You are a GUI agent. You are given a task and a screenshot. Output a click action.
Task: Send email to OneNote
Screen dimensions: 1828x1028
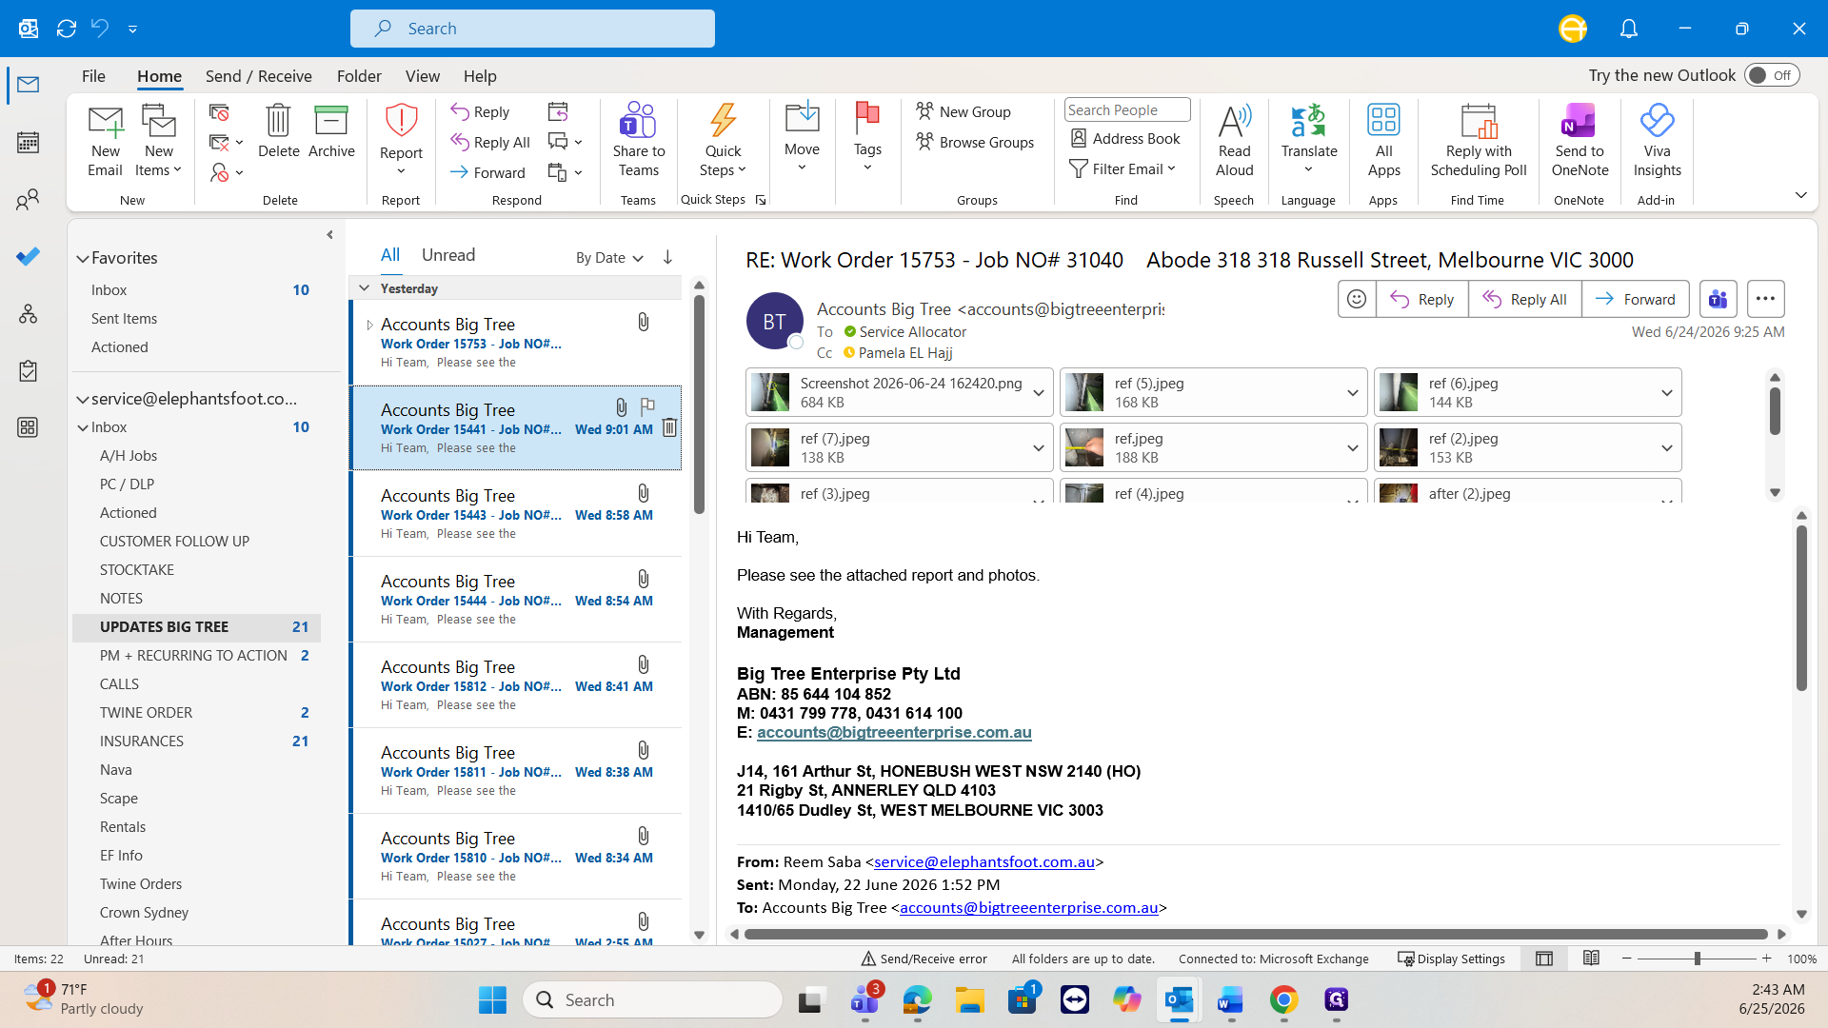(1580, 139)
